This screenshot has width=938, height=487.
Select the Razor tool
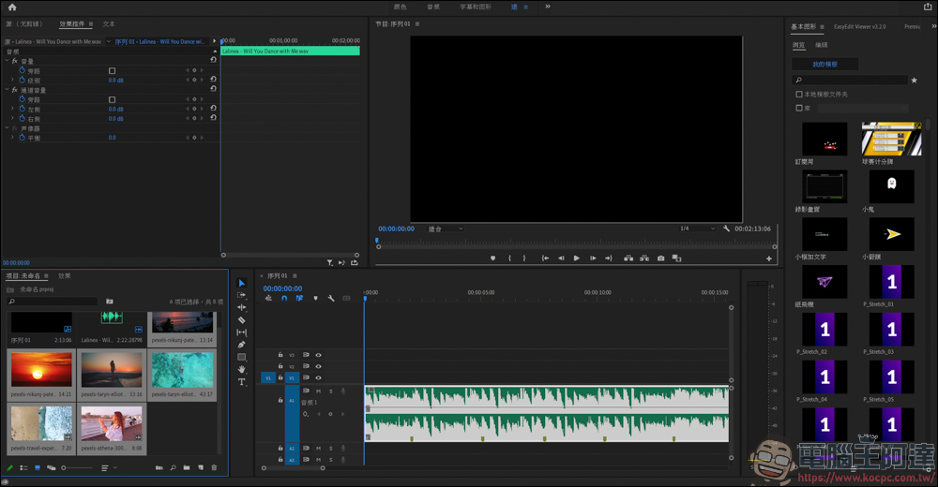point(242,319)
